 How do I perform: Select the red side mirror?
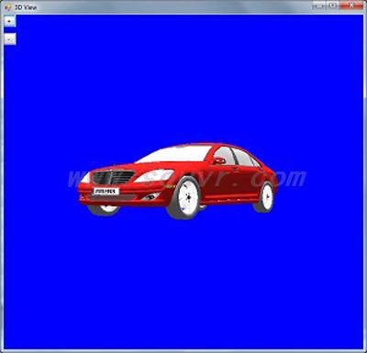(x=219, y=160)
